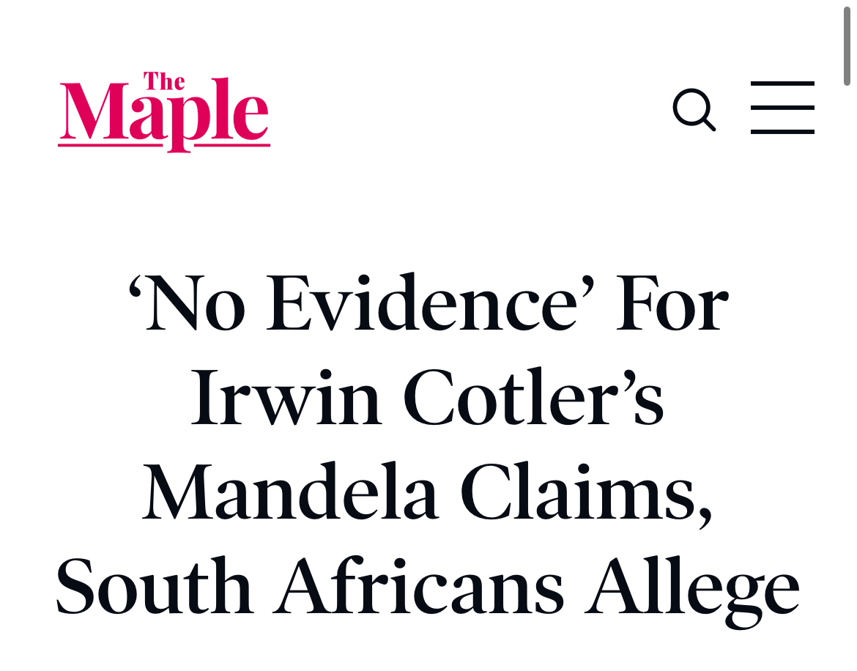Open the hamburger menu icon
The image size is (857, 671).
point(782,108)
